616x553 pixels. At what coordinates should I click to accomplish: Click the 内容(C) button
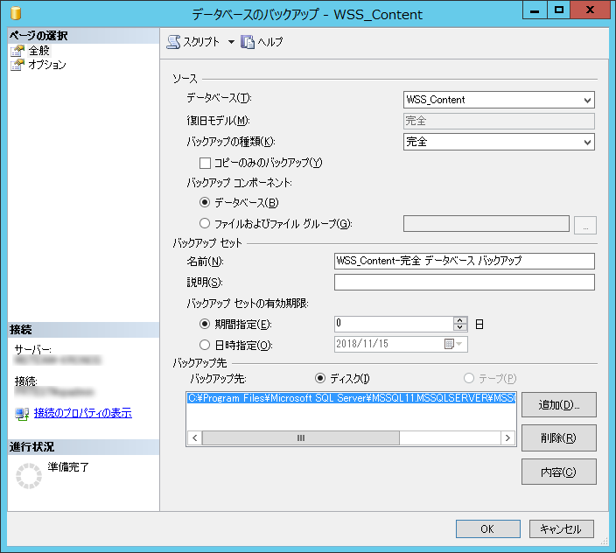[558, 472]
